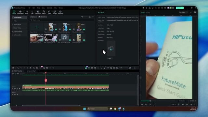The width and height of the screenshot is (208, 117).
Task: Open the Tools menu
Action: [38, 8]
